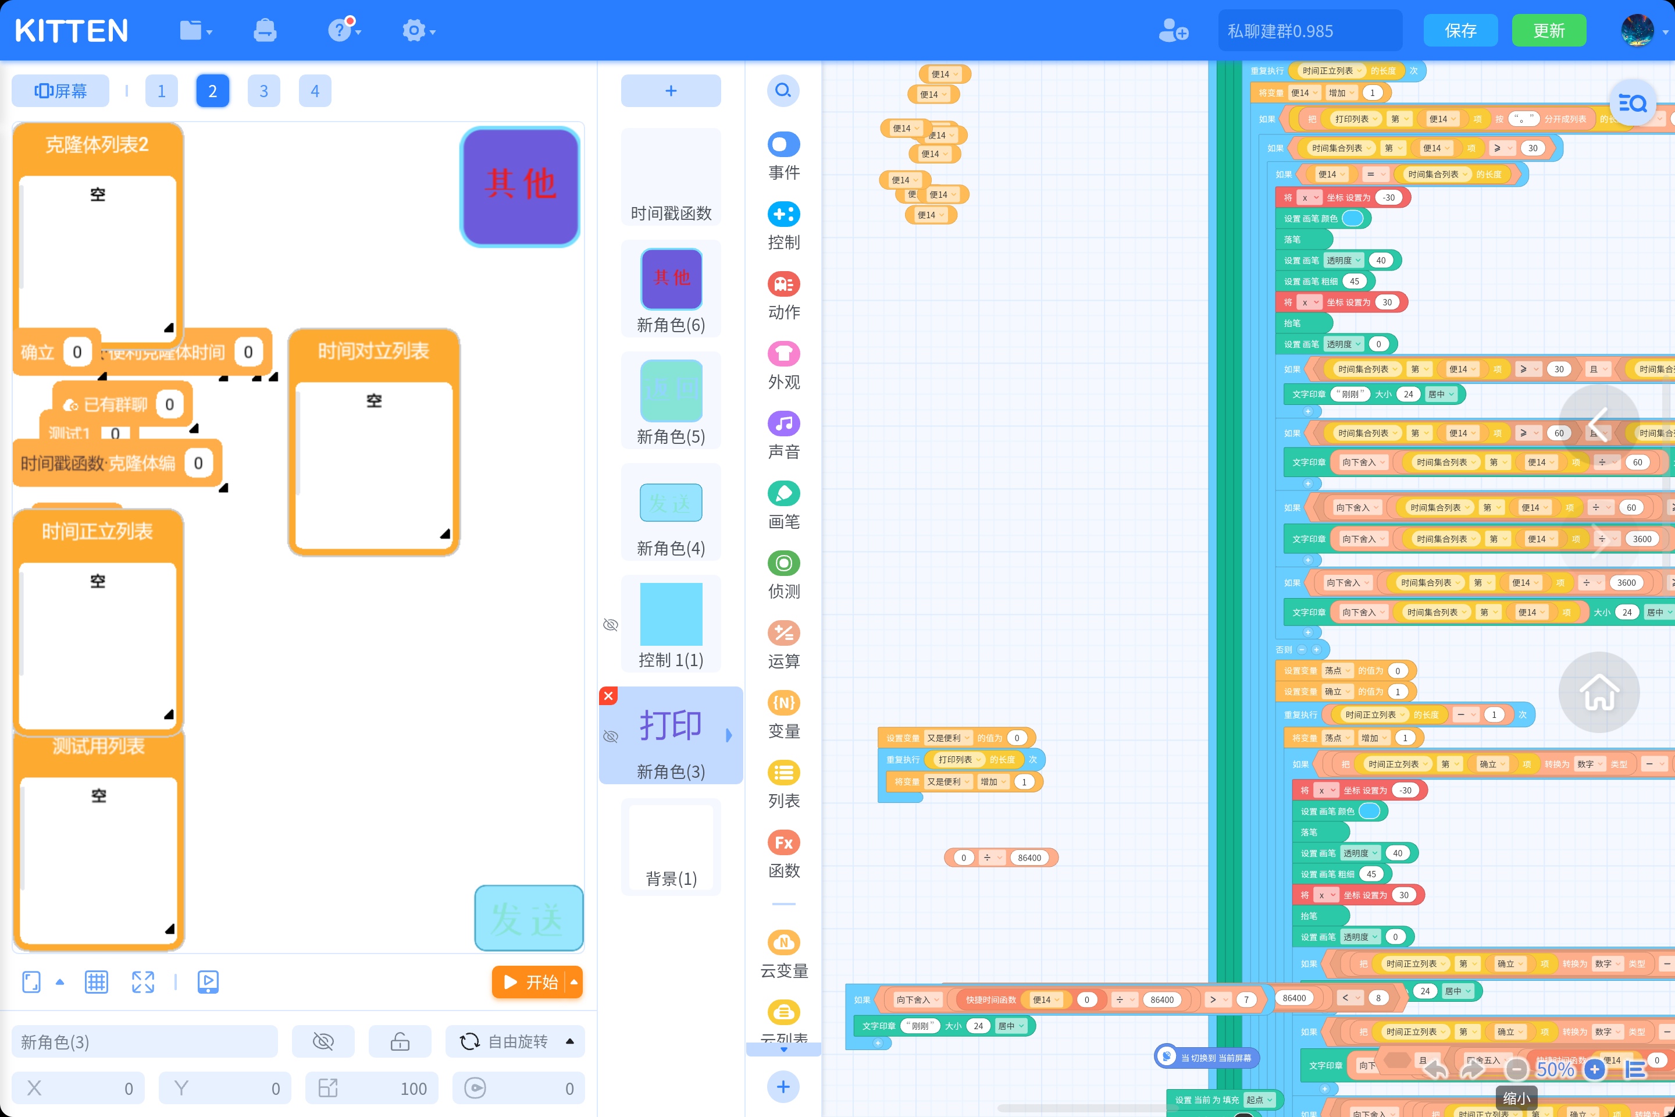Add a new sprite with plus button
Viewport: 1675px width, 1117px height.
671,91
